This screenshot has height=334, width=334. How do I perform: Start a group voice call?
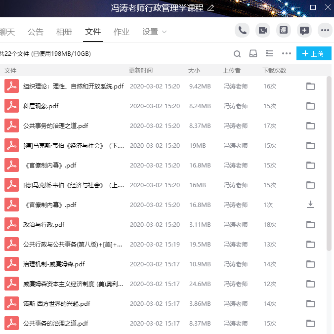coord(242,30)
